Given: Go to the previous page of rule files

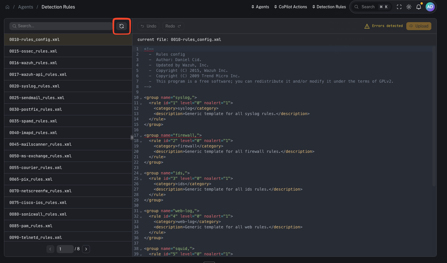Looking at the screenshot, I should pos(50,249).
